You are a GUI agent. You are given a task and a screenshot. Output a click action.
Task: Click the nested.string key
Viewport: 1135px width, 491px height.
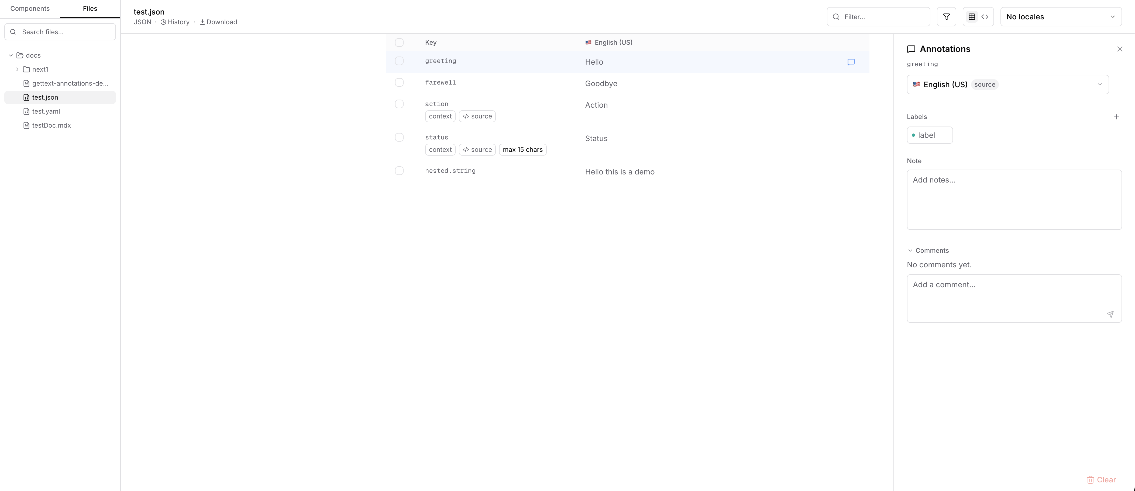pos(450,171)
